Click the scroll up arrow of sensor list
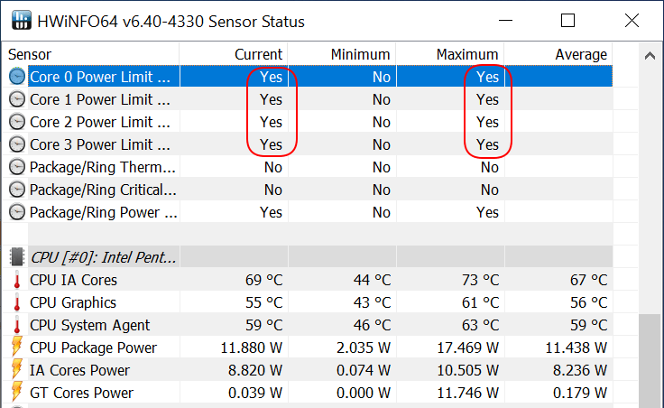664x408 pixels. click(x=650, y=55)
